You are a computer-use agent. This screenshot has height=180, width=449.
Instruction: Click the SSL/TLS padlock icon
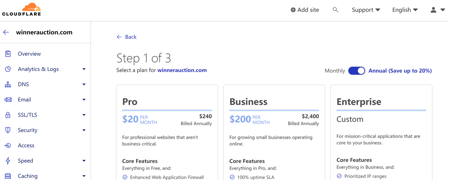[x=8, y=115]
